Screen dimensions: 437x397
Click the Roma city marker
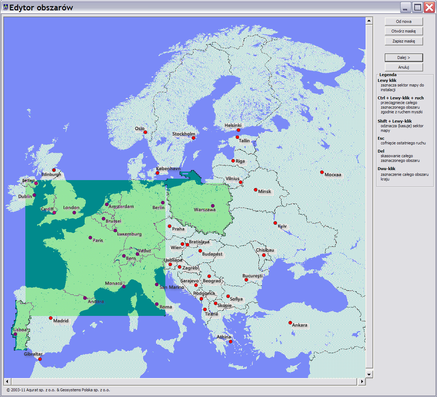(x=157, y=303)
